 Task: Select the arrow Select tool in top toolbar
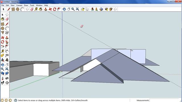point(3,9)
